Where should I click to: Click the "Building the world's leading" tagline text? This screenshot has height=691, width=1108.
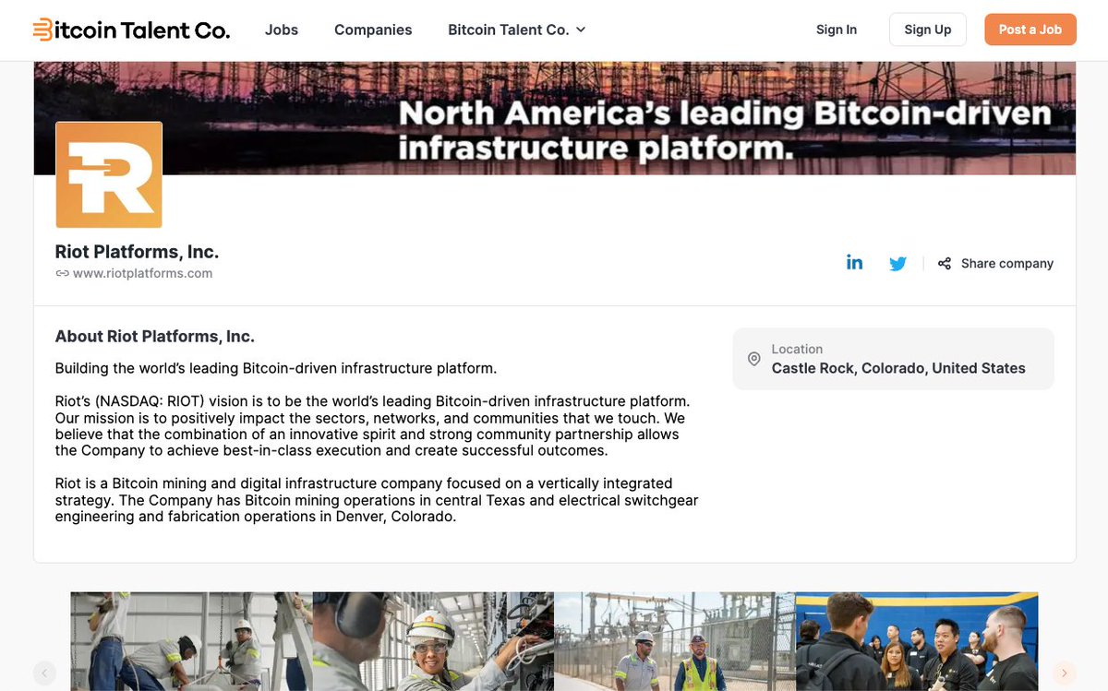point(276,368)
